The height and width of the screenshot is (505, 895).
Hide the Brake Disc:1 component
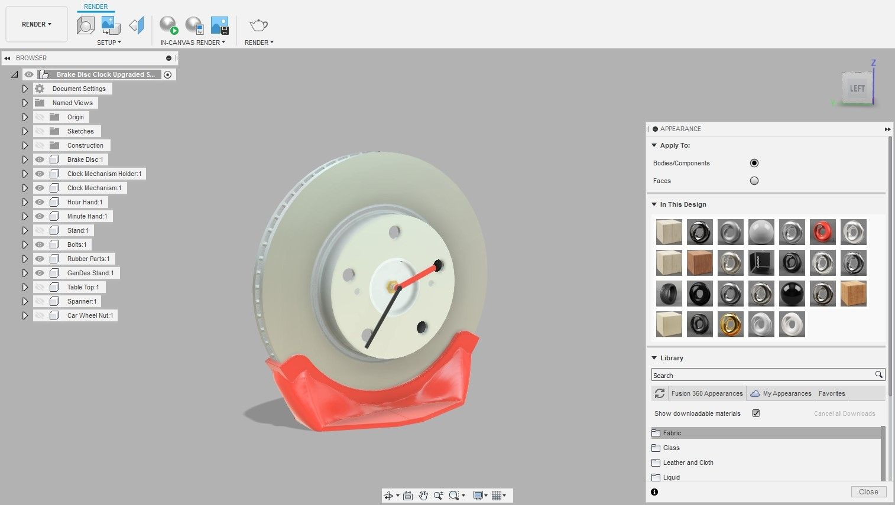40,159
